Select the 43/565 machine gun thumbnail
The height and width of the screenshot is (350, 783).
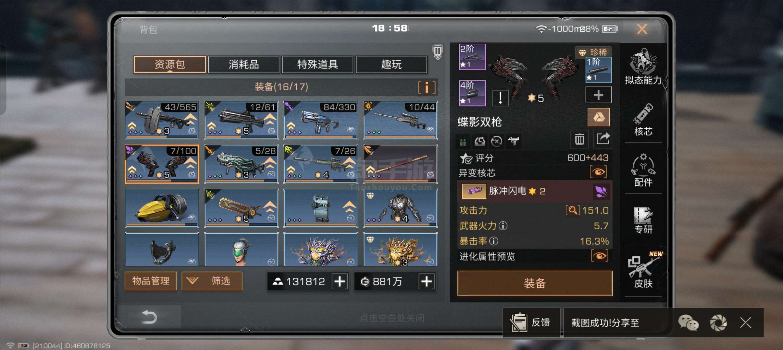162,120
